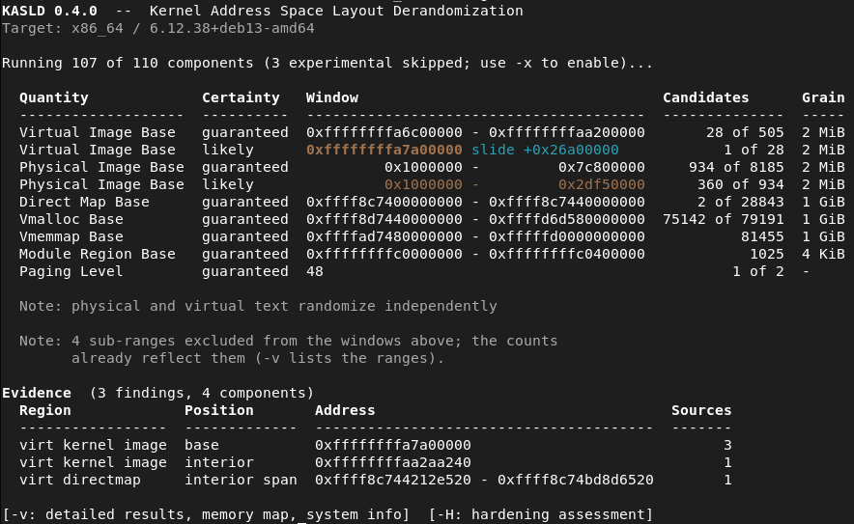
Task: Click the '(3 findings, 4 components)' text
Action: coord(202,393)
